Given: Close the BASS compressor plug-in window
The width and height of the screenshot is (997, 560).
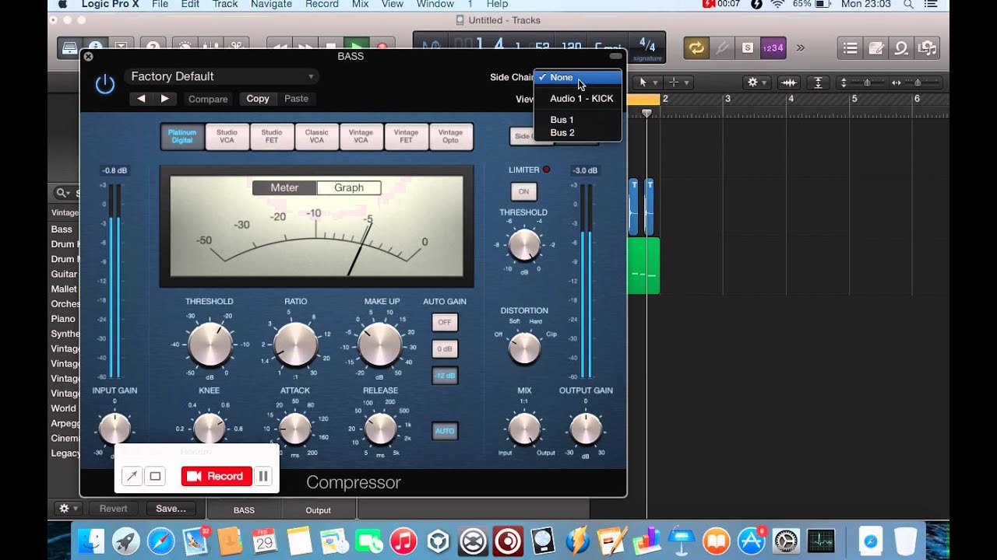Looking at the screenshot, I should (88, 56).
